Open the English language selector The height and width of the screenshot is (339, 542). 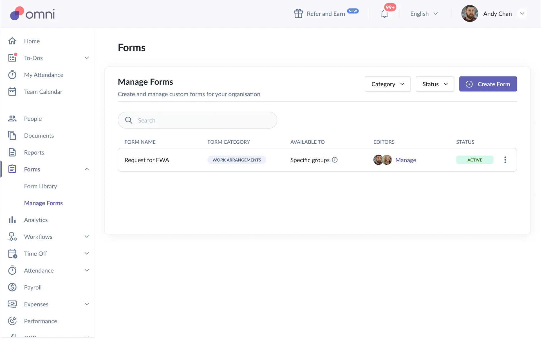pyautogui.click(x=424, y=14)
